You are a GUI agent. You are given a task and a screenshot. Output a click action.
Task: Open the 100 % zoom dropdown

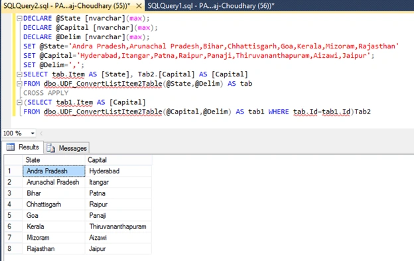coord(33,133)
